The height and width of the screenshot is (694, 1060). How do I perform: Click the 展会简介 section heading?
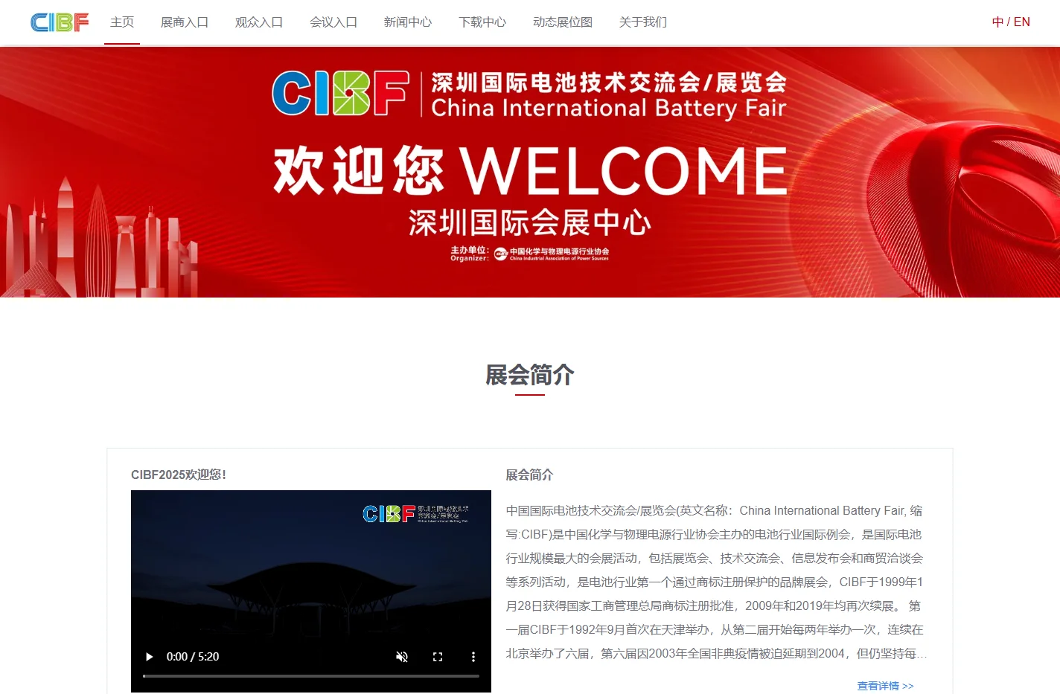click(x=530, y=375)
